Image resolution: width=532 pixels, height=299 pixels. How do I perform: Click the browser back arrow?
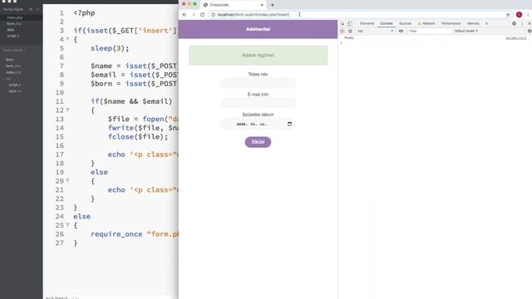tap(185, 15)
